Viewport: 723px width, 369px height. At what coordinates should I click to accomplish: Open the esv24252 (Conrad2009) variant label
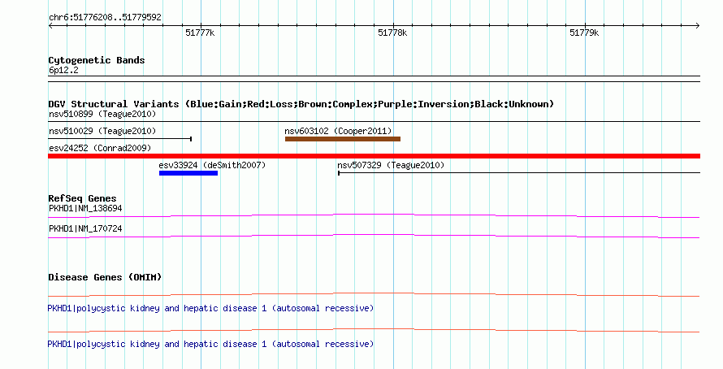click(100, 148)
